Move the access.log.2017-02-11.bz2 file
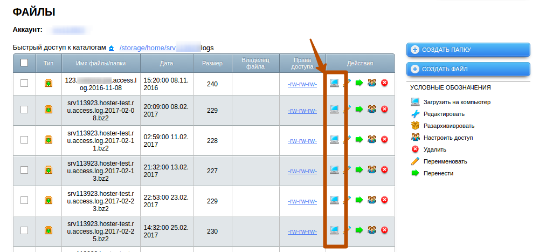The image size is (546, 252). click(x=359, y=139)
